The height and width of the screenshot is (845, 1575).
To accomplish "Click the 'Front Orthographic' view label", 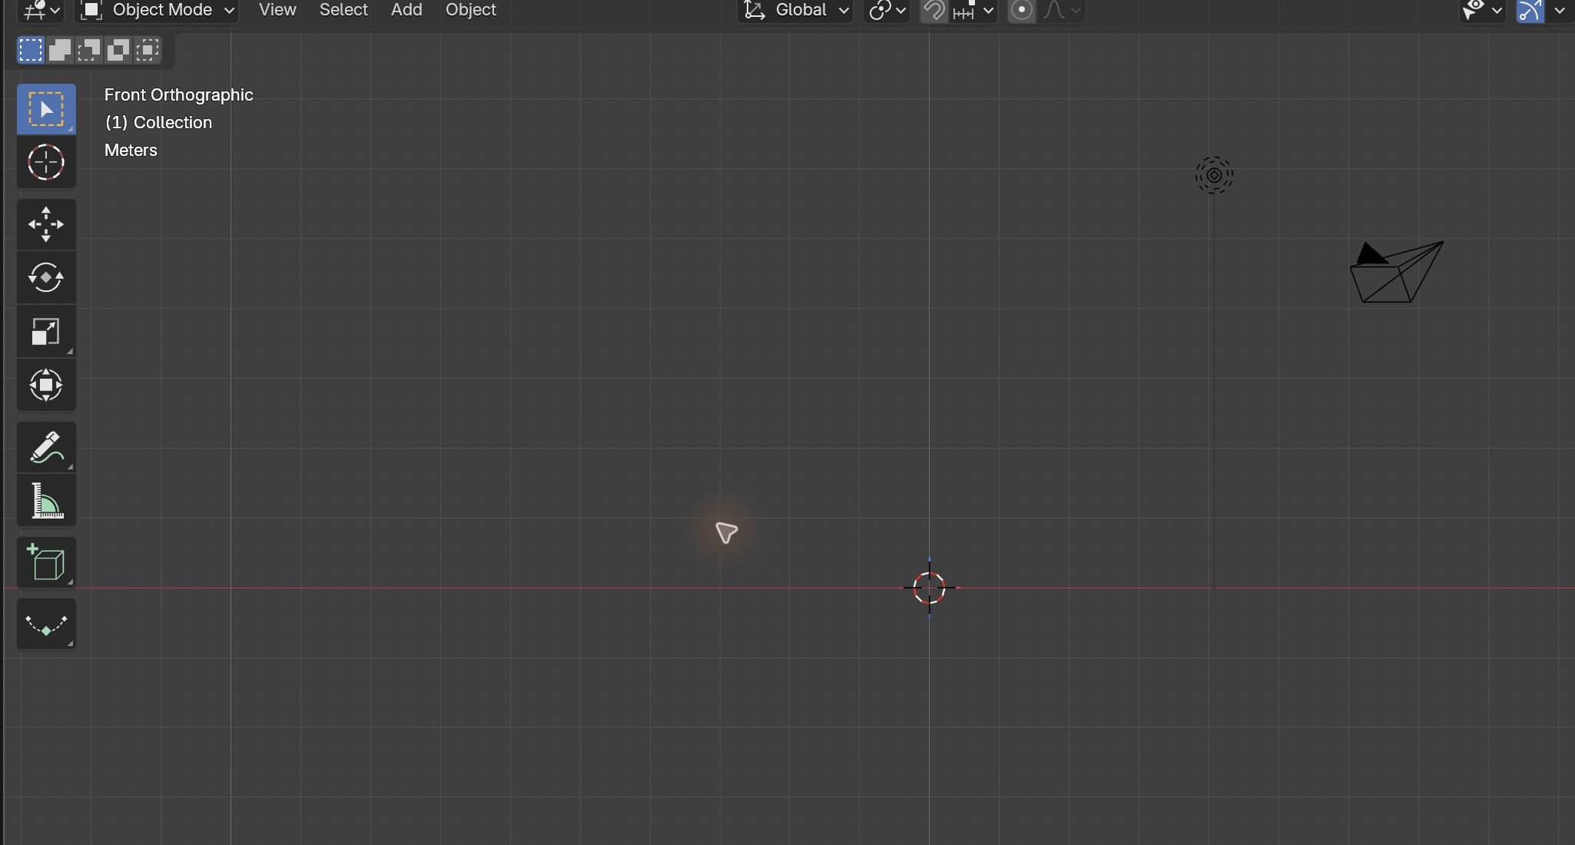I will (x=179, y=95).
